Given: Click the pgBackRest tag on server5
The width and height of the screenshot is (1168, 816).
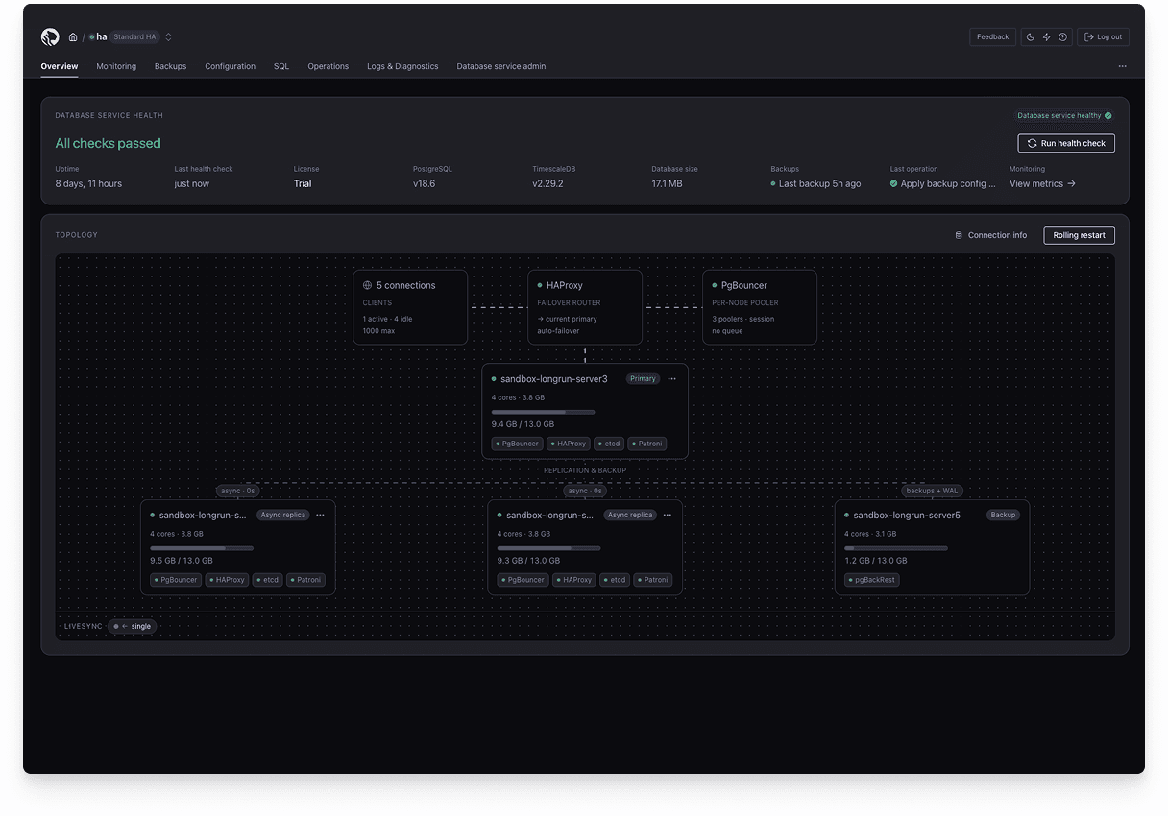Looking at the screenshot, I should [872, 580].
